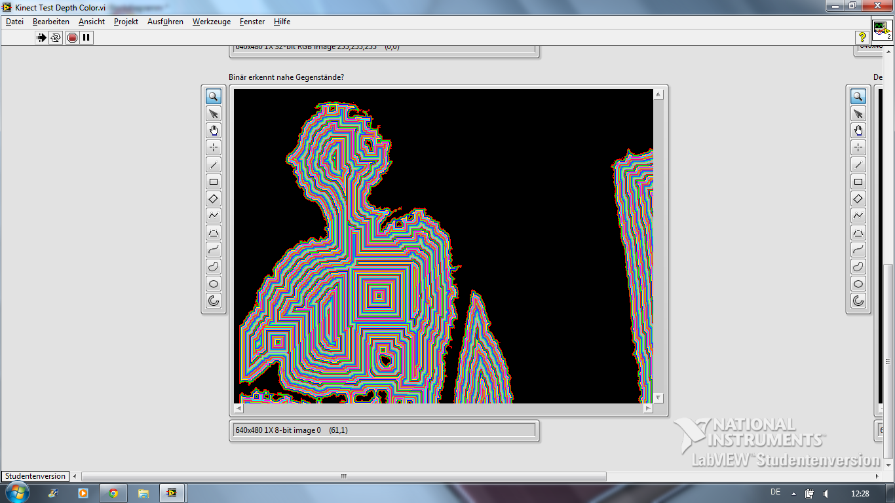Viewport: 895px width, 503px height.
Task: Show context help with the question mark button
Action: click(x=862, y=37)
